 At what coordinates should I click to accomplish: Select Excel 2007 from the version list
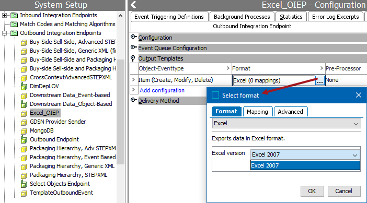(x=305, y=165)
